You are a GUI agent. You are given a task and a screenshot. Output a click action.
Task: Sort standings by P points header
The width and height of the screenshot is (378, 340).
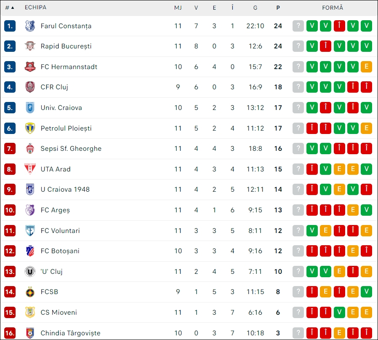pos(278,8)
